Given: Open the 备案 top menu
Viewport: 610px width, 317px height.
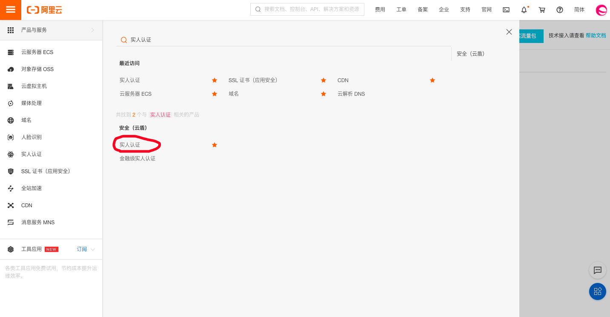Looking at the screenshot, I should [423, 10].
